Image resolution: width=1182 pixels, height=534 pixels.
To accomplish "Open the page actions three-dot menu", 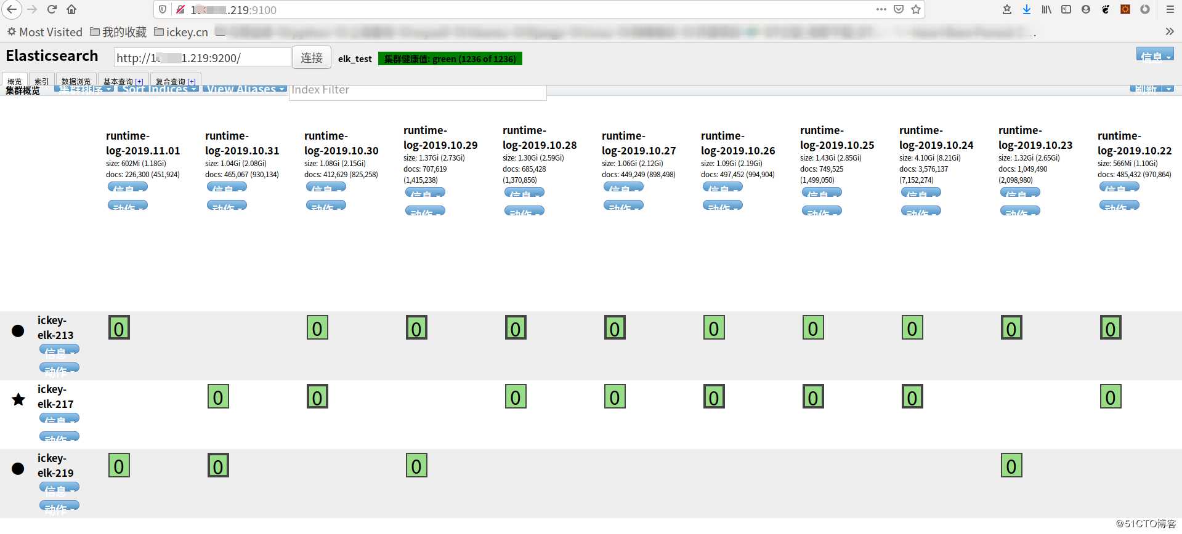I will tap(881, 9).
